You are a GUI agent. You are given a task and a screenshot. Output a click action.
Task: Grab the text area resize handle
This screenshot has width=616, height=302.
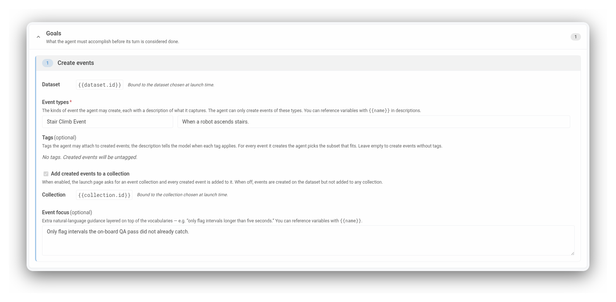point(572,253)
